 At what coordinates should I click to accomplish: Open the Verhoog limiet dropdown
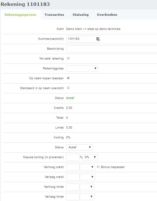(87, 187)
